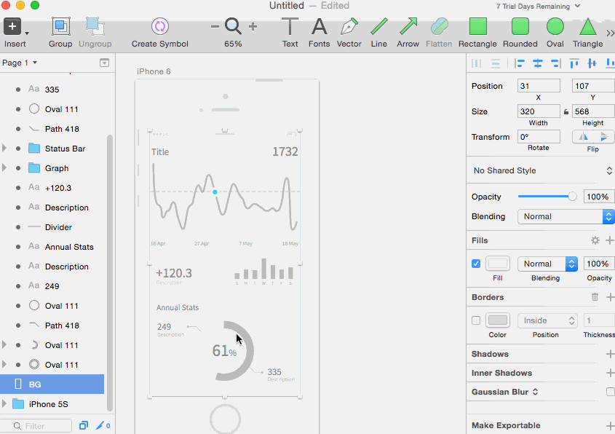615x434 pixels.
Task: Choose the Triangle shape tool
Action: click(587, 27)
